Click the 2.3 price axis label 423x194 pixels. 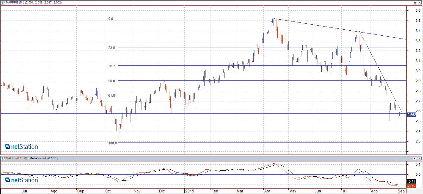coord(418,142)
